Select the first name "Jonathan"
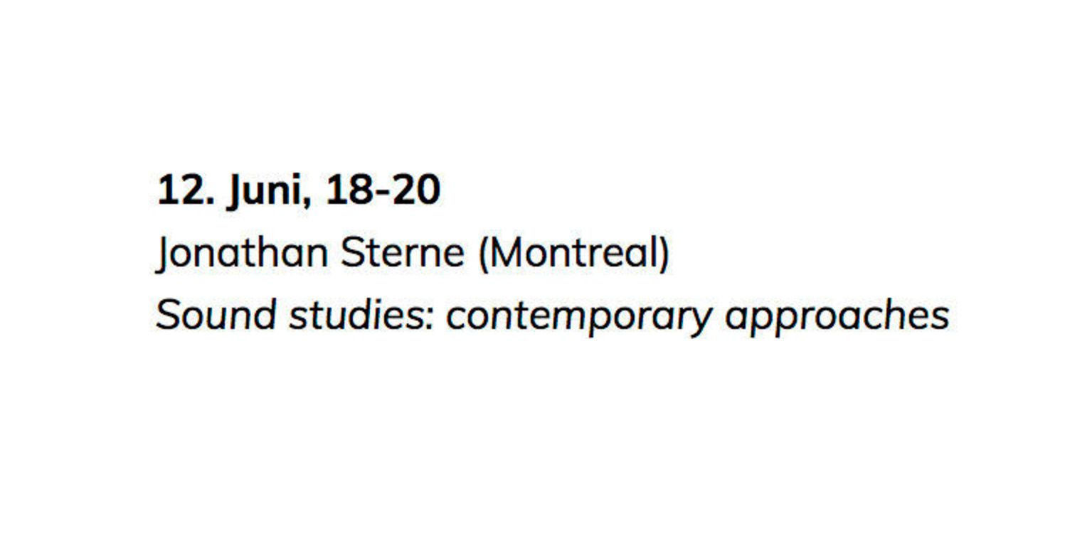The image size is (1092, 533). point(242,254)
